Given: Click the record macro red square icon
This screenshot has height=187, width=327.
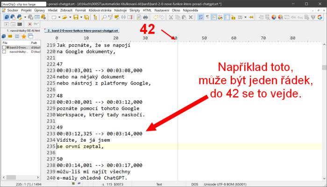Looking at the screenshot, I should point(29,24).
